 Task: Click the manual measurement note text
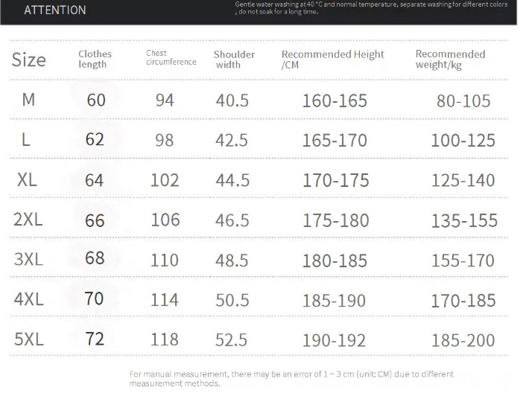(291, 379)
